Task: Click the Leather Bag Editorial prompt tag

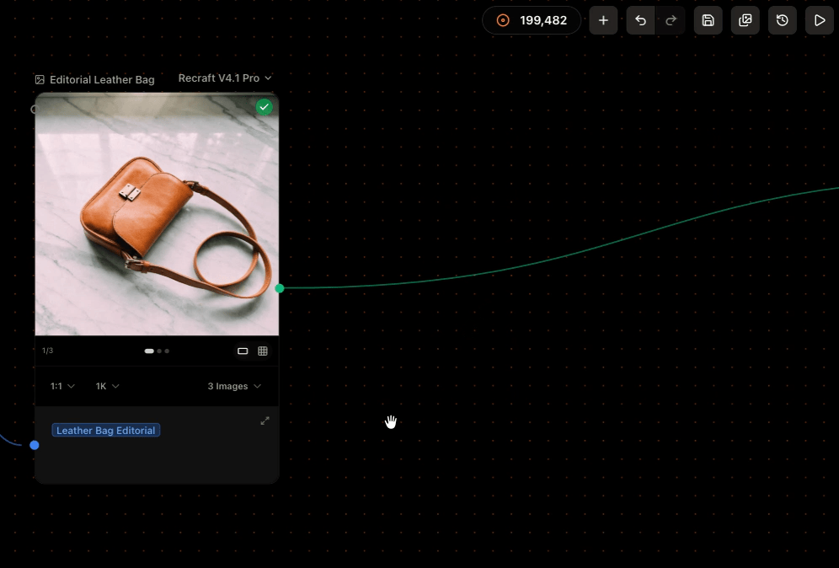Action: [106, 431]
